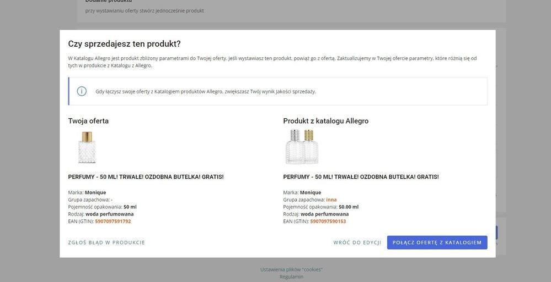Click your offer capacity value '50 ml'
This screenshot has width=551, height=282.
pyautogui.click(x=130, y=207)
